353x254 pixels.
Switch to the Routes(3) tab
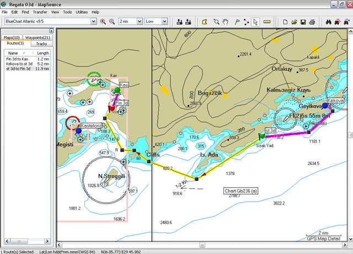(x=15, y=43)
